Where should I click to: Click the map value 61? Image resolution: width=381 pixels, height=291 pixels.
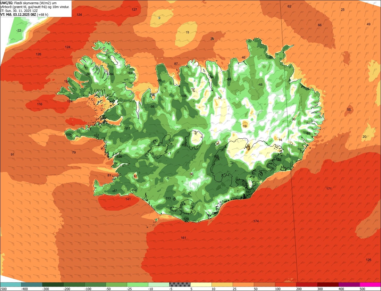pyautogui.click(x=135, y=176)
